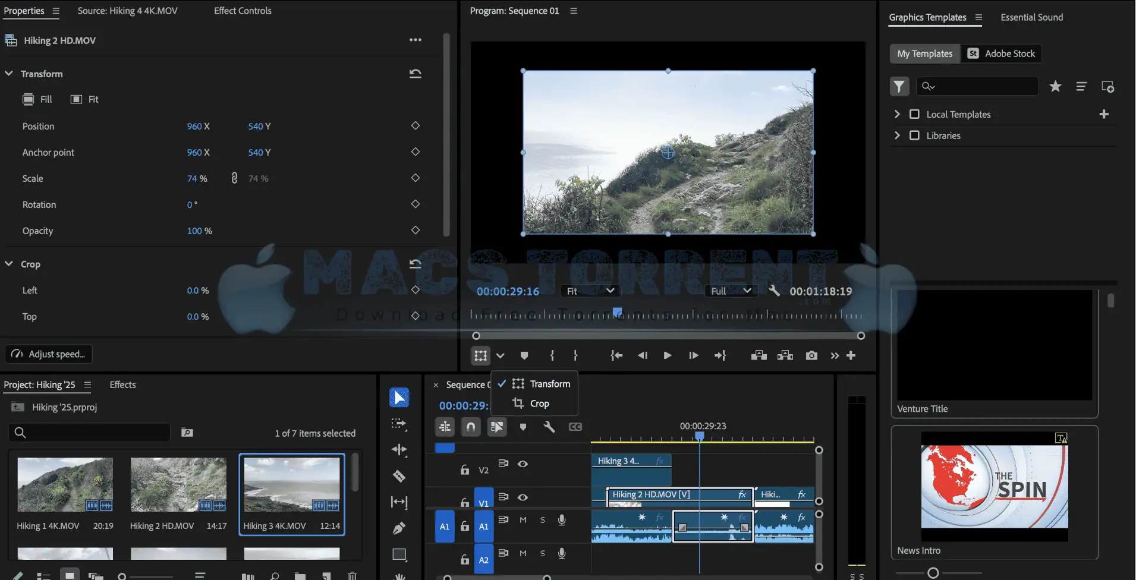Click My Templates button
Viewport: 1136px width, 580px height.
tap(925, 53)
